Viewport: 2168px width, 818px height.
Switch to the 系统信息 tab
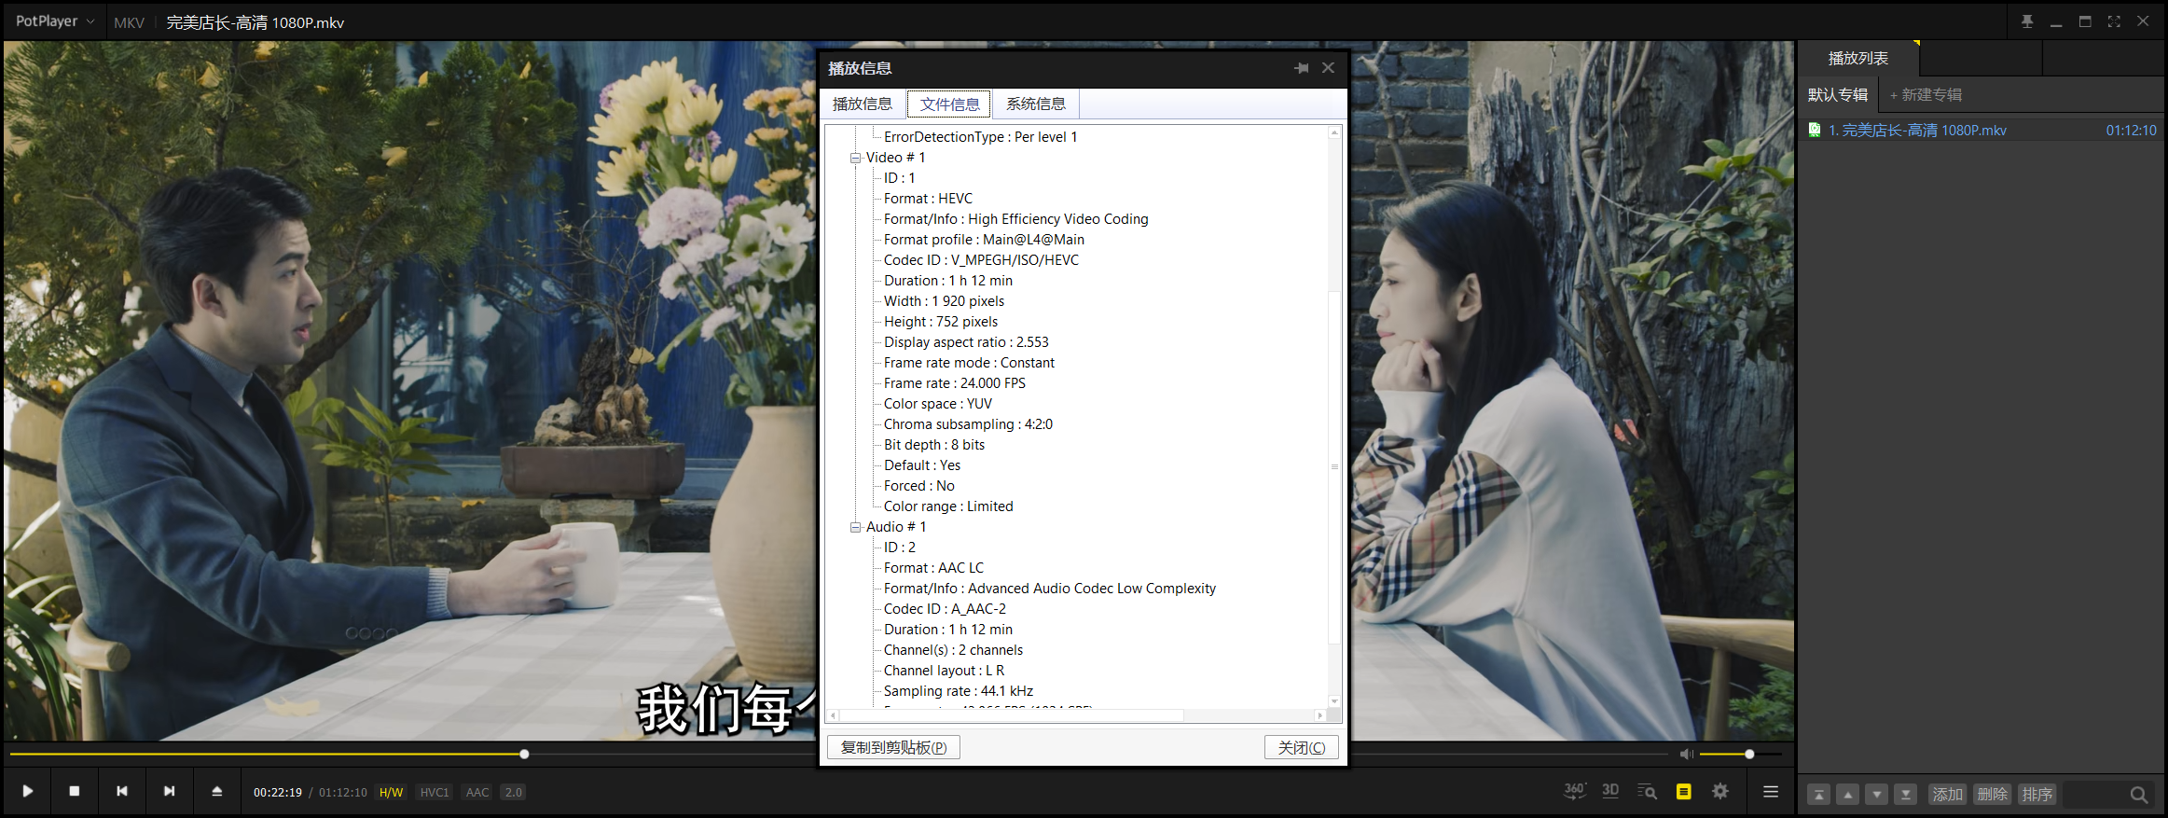(1036, 104)
